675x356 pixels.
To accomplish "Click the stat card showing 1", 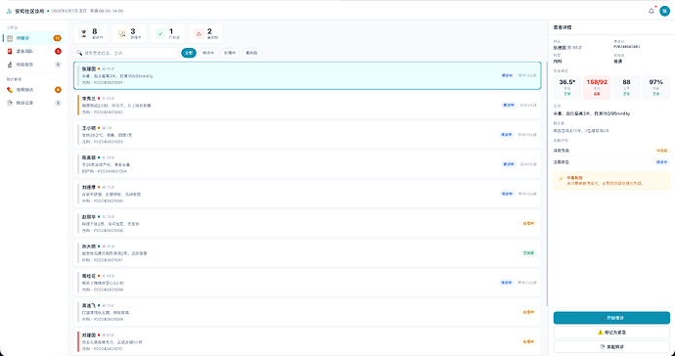I will 167,33.
